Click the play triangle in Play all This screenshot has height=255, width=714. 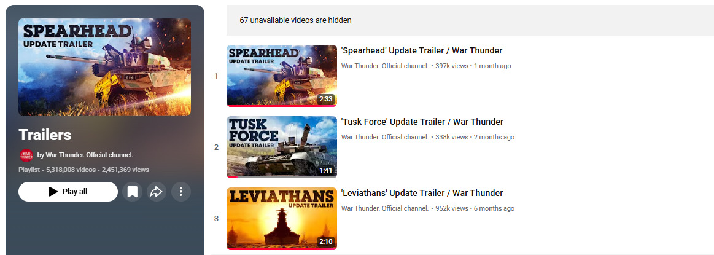tap(53, 192)
